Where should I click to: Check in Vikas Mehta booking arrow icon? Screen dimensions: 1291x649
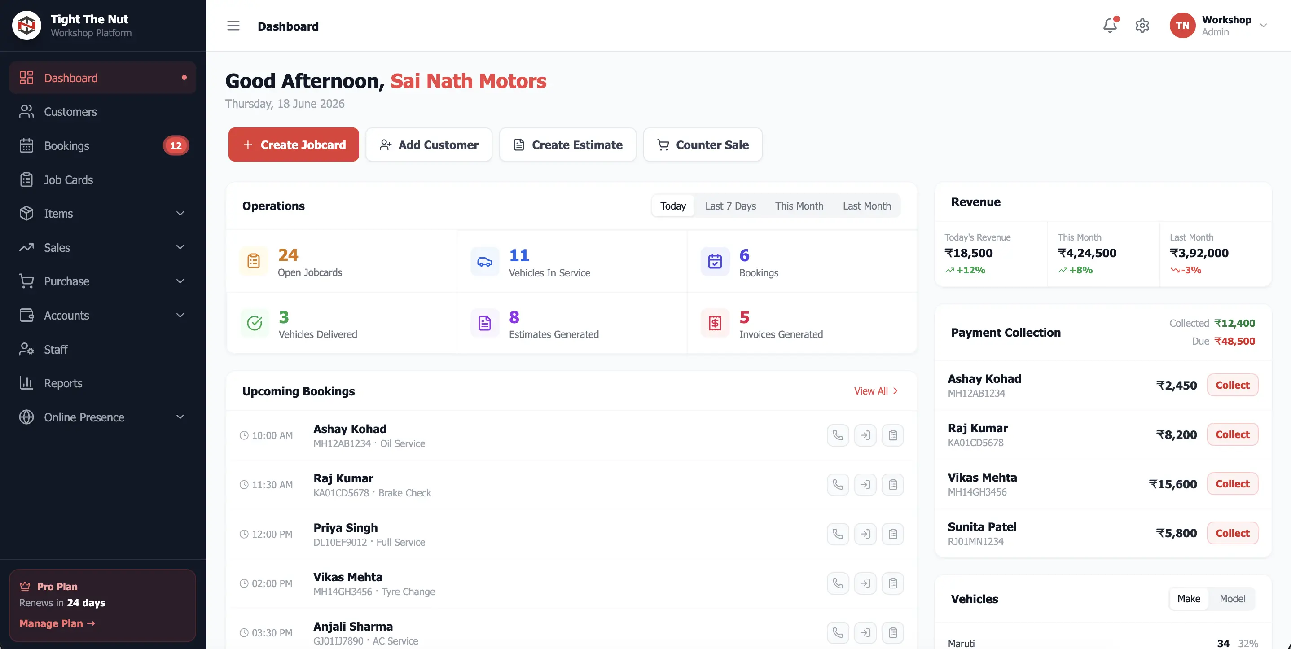pos(865,583)
